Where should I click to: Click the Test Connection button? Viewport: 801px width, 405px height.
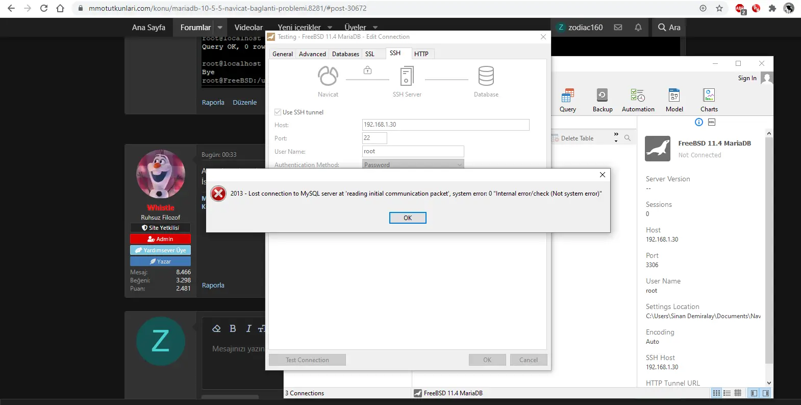click(307, 360)
